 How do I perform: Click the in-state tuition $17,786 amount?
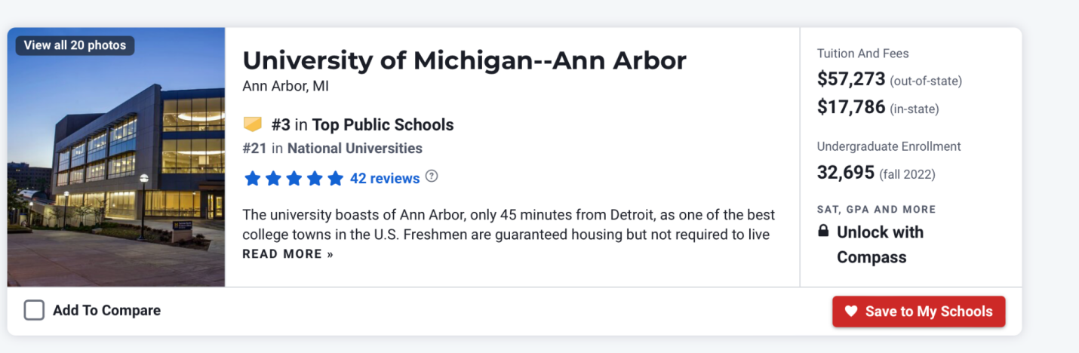[x=851, y=107]
